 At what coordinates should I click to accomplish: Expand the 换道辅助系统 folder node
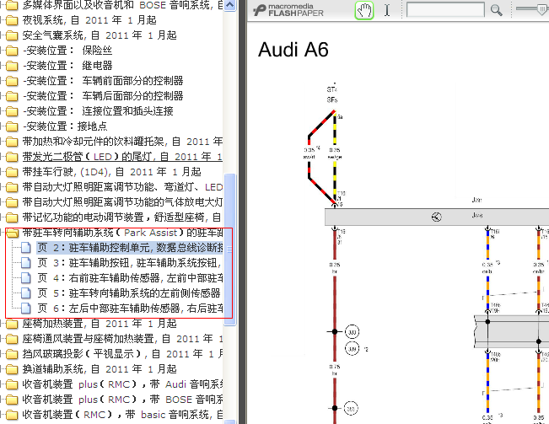coord(2,369)
